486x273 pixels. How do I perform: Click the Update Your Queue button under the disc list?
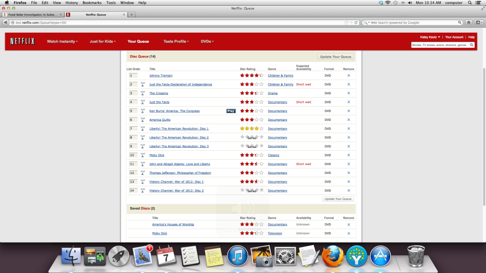tap(338, 199)
